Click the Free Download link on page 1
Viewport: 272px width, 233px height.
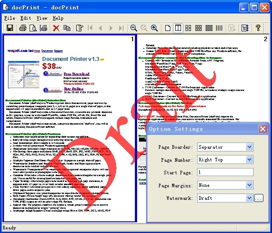point(77,74)
